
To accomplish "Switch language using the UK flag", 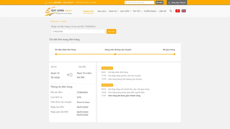I will 184,11.
